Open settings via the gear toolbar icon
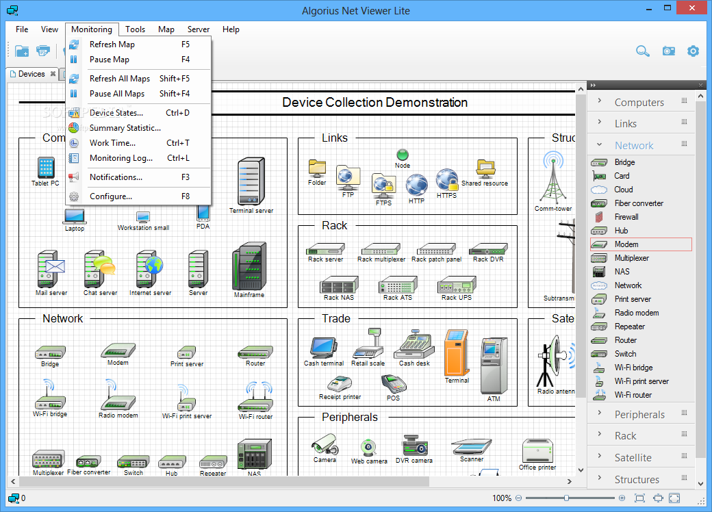 pos(694,51)
